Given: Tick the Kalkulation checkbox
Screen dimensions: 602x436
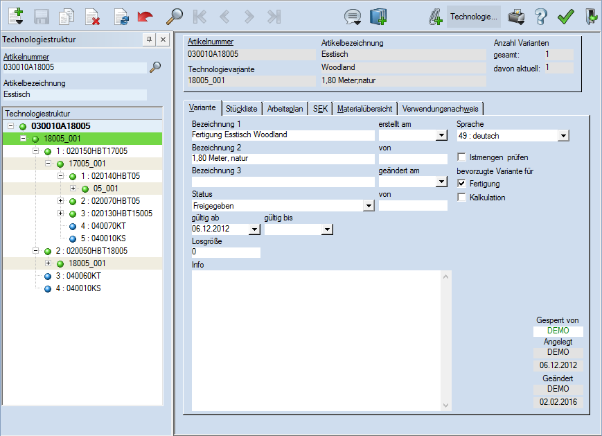Looking at the screenshot, I should pos(462,198).
